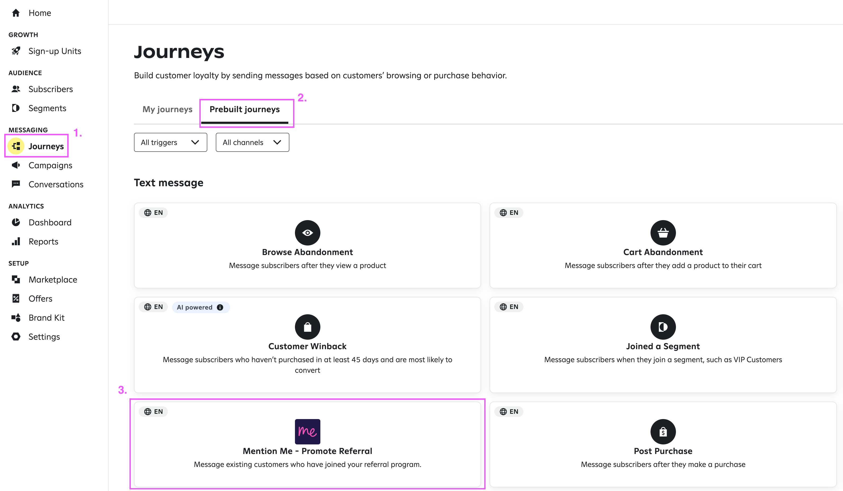Click the globe EN badge on Cart Abandonment

509,213
